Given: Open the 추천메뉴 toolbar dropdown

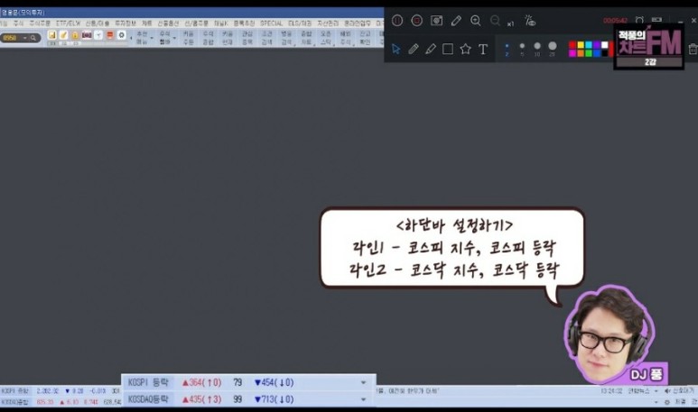Looking at the screenshot, I should [144, 38].
